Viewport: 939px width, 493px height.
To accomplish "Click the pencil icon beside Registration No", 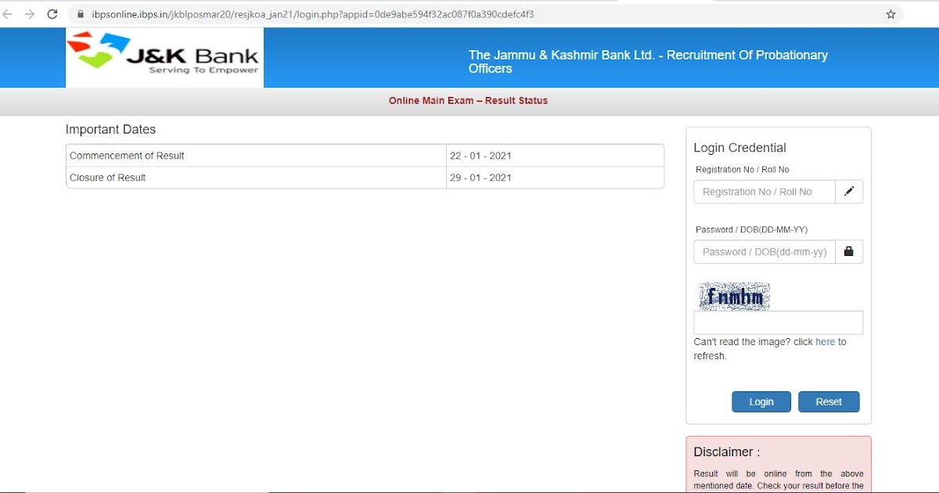I will pyautogui.click(x=849, y=192).
